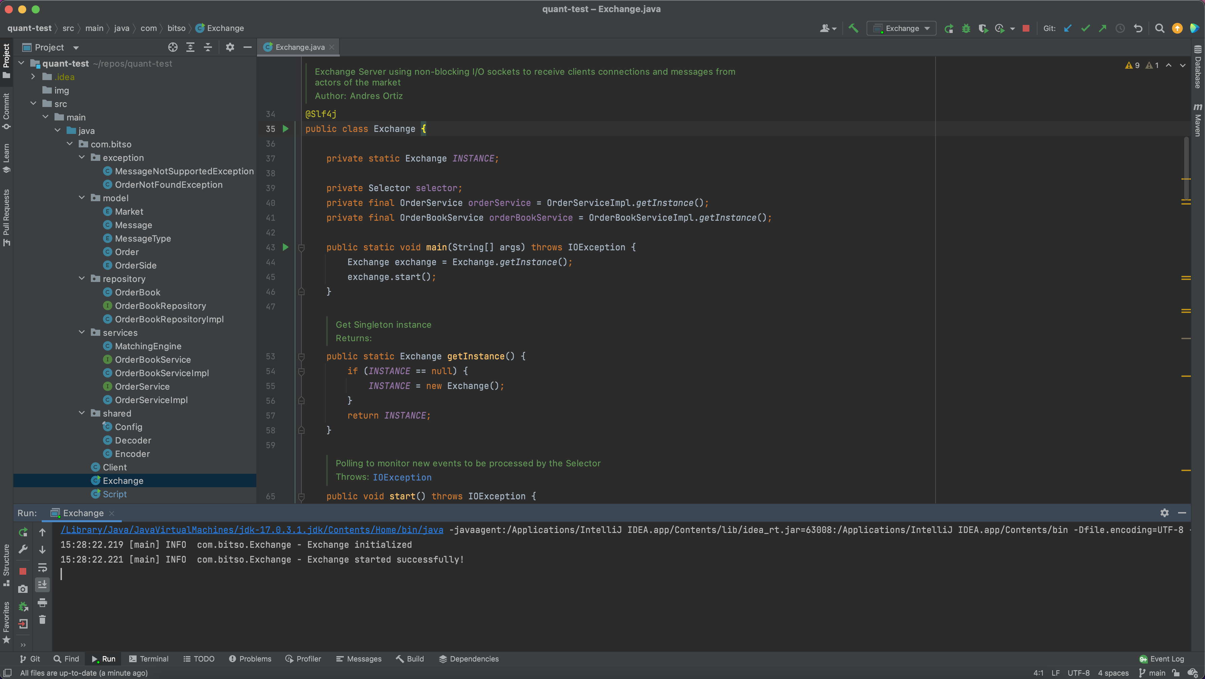Viewport: 1205px width, 679px height.
Task: Click the JDK java path link in console
Action: pos(252,530)
